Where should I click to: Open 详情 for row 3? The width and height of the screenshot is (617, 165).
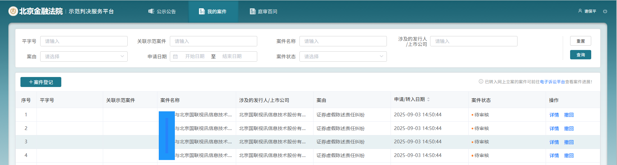tap(554, 142)
